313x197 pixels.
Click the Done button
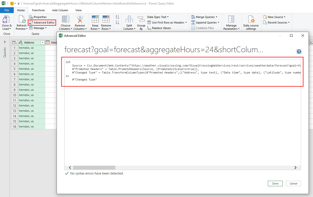(x=275, y=183)
